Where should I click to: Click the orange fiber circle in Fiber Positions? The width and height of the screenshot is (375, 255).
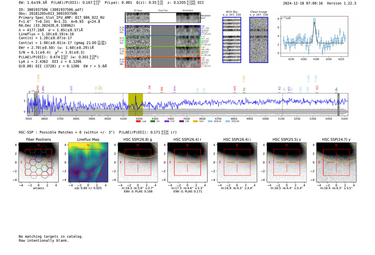coord(44,162)
